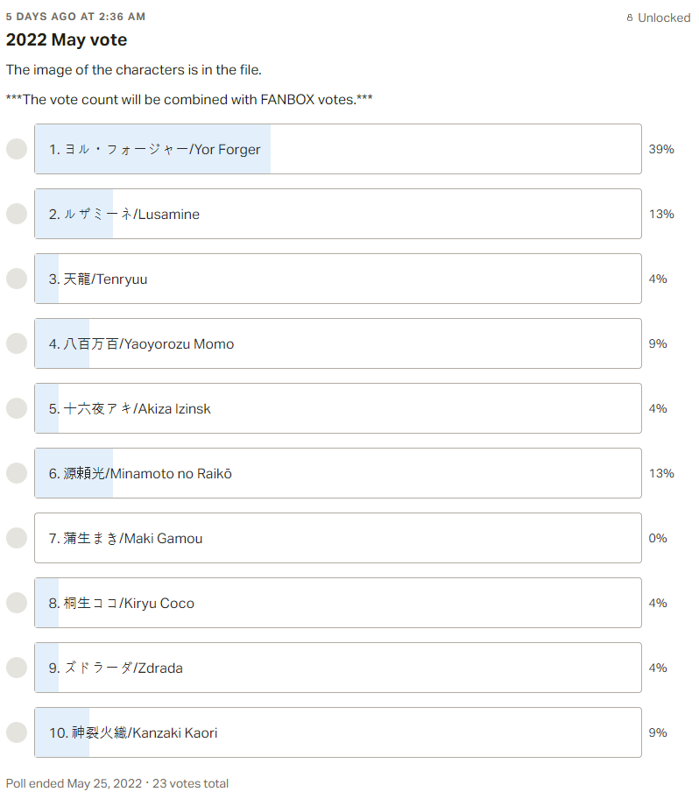699x799 pixels.
Task: Choose the Kanzaki Kaori radio button
Action: (x=17, y=732)
